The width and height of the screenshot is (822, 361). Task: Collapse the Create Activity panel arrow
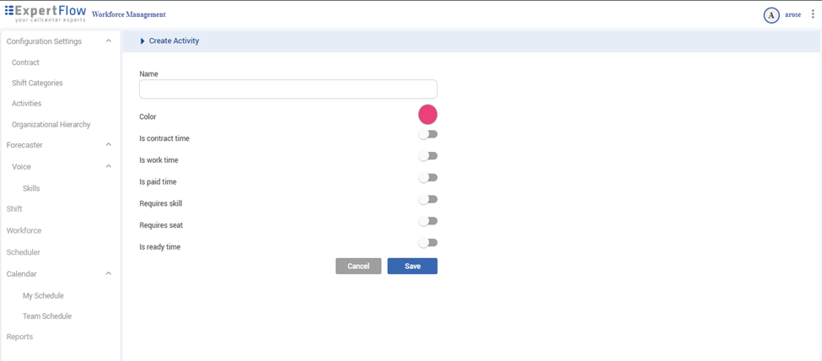142,41
